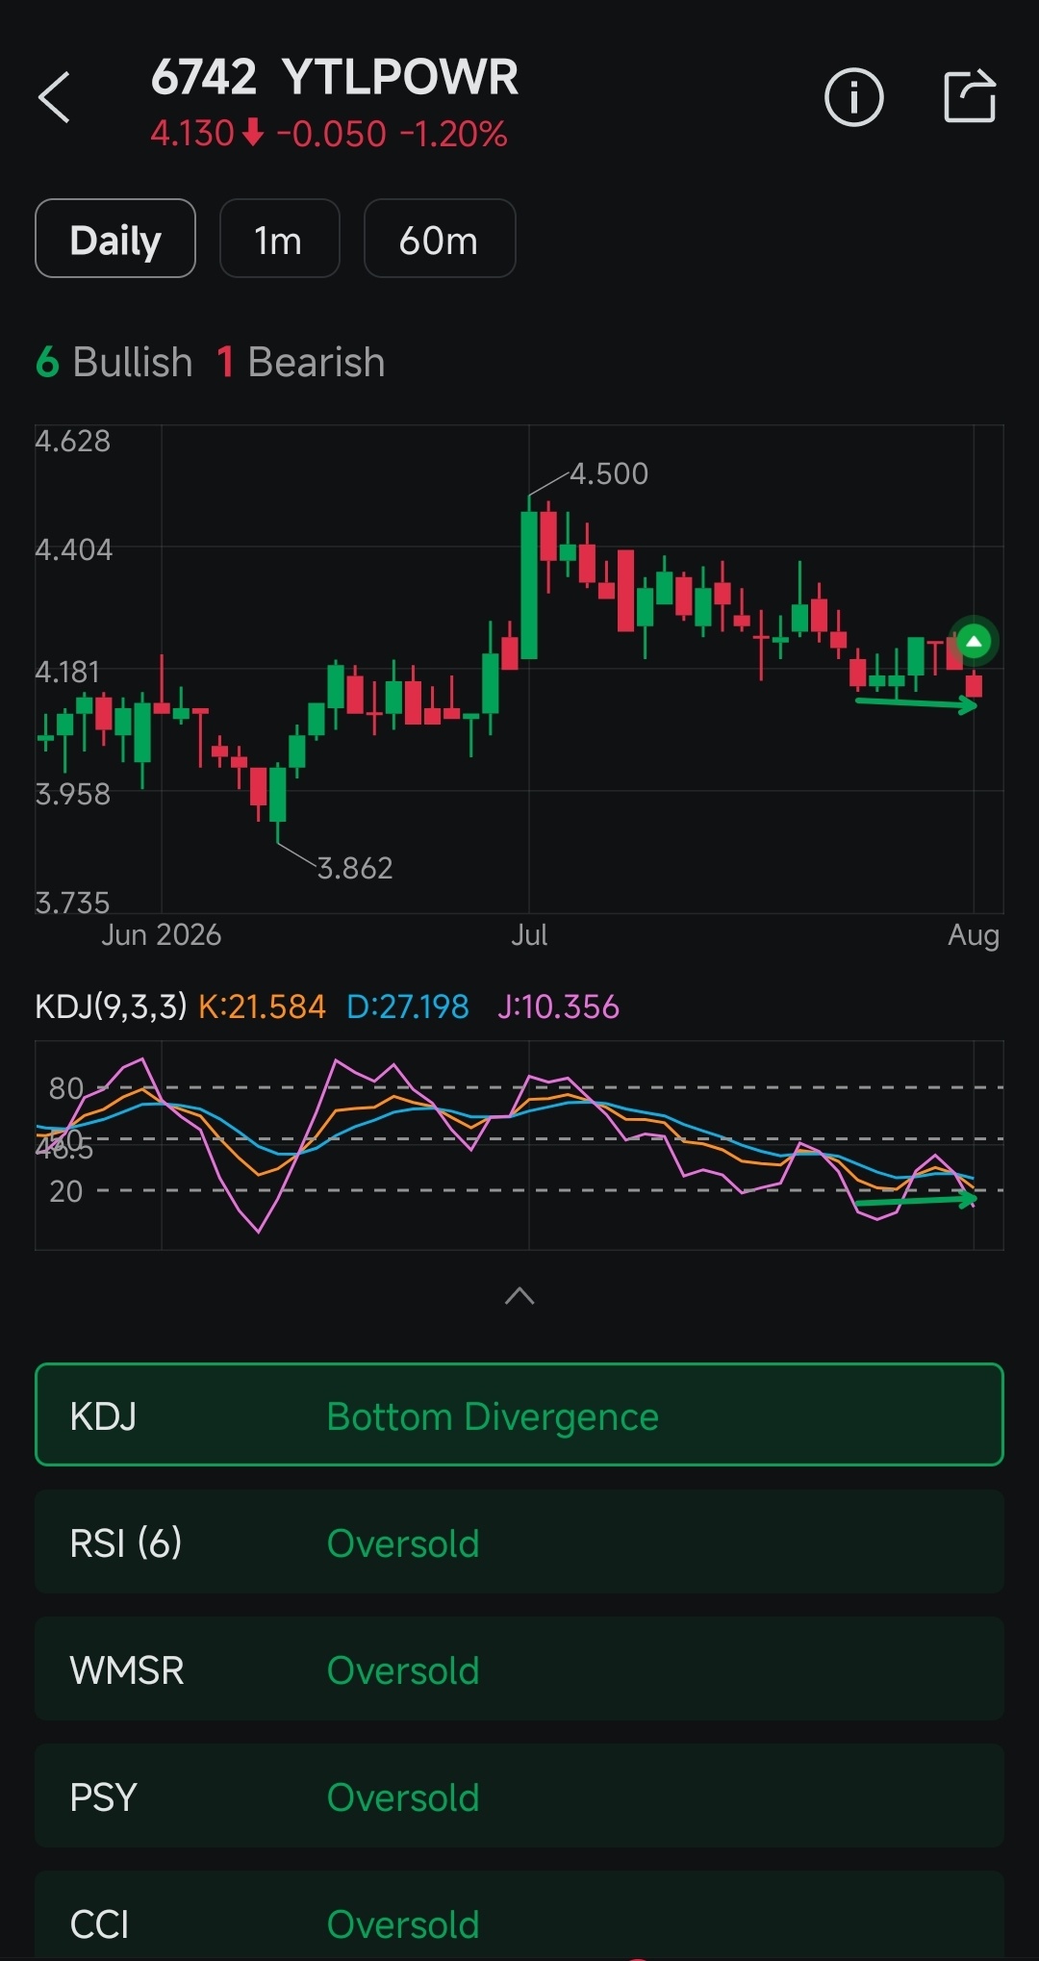This screenshot has width=1039, height=1961.
Task: Tap the KDJ 80 level label
Action: coord(66,1088)
